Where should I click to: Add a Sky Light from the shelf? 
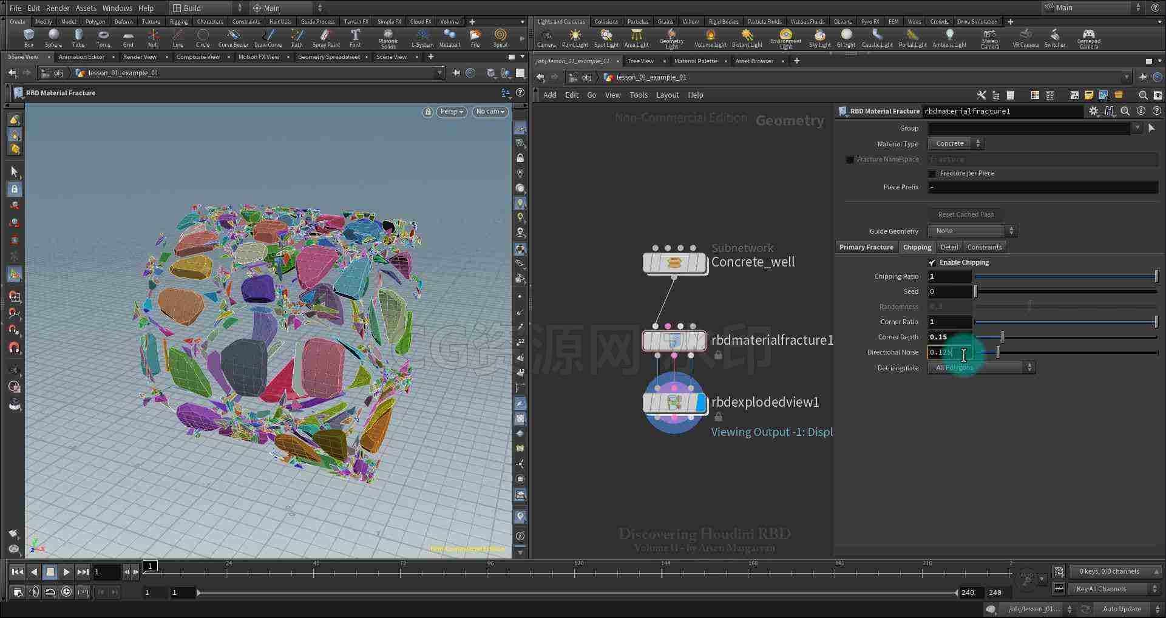coord(819,38)
